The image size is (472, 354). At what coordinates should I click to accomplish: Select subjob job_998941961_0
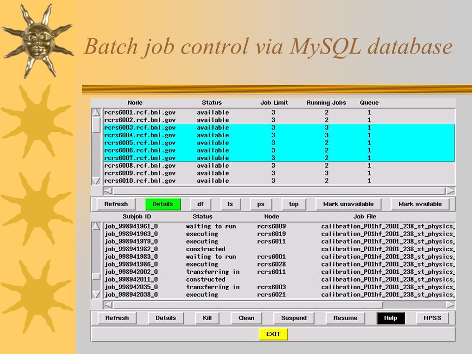(279, 226)
